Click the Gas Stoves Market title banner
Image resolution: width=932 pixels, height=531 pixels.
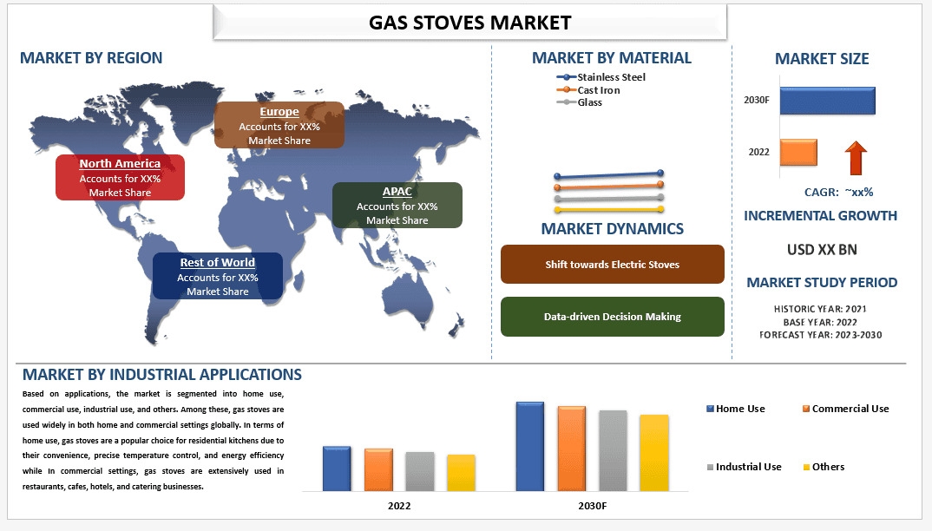(x=469, y=22)
